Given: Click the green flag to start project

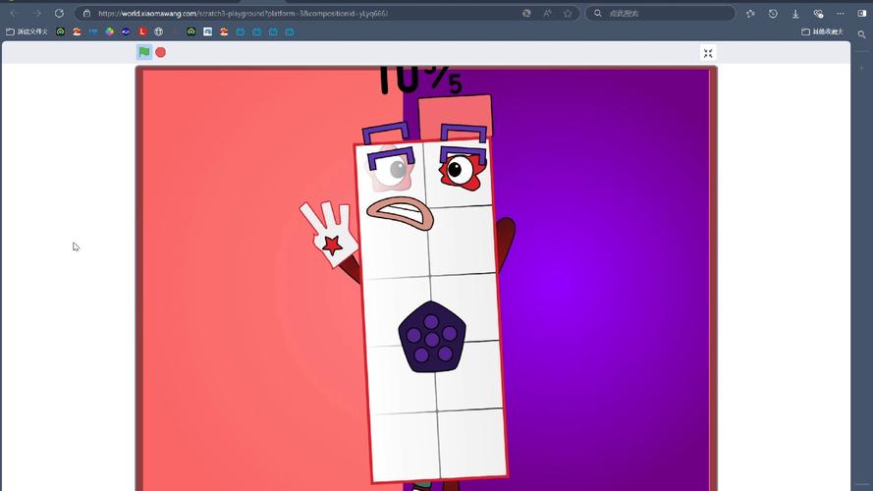Looking at the screenshot, I should point(144,52).
